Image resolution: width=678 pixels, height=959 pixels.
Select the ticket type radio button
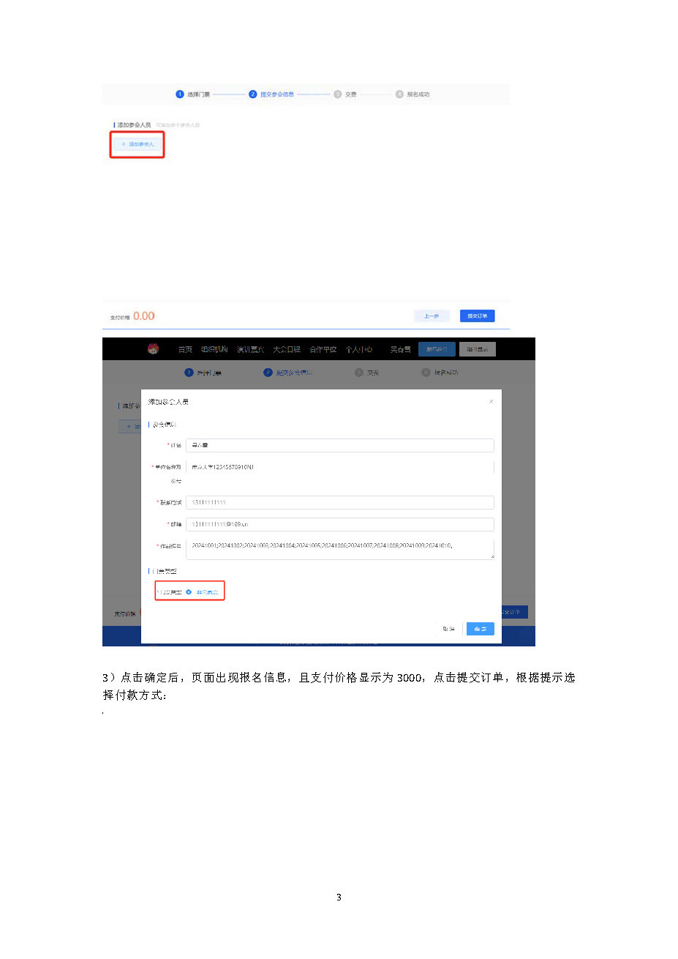[189, 592]
